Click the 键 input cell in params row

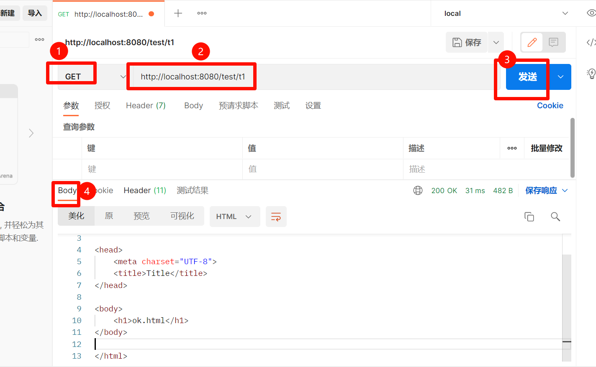coord(162,169)
